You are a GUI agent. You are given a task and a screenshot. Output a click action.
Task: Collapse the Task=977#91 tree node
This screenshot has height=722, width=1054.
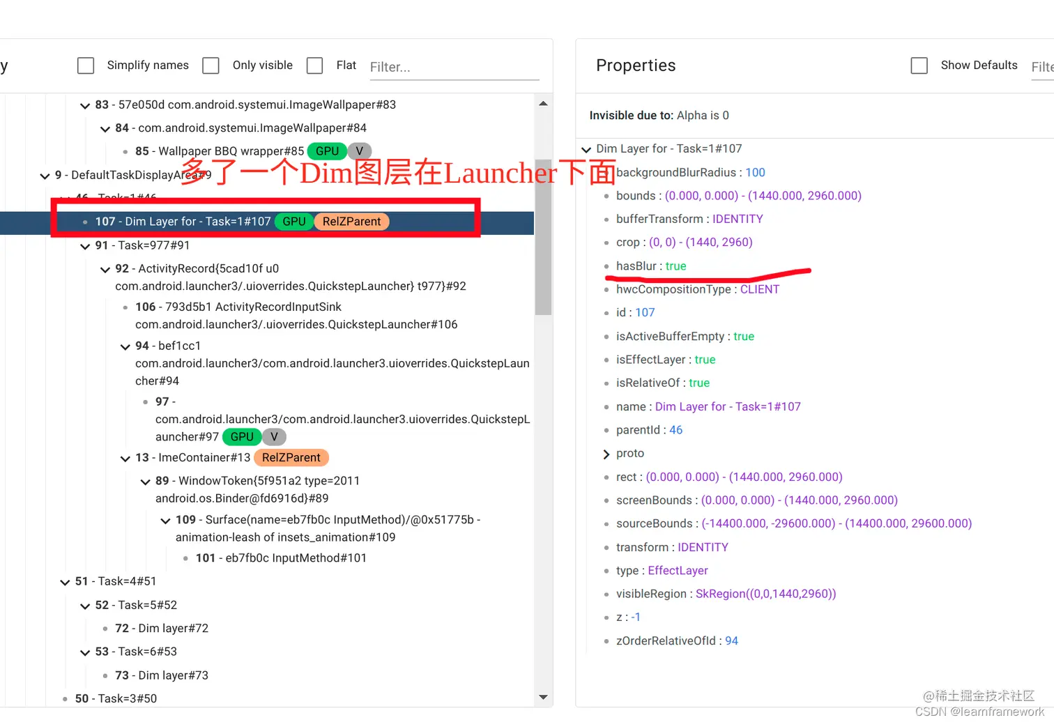tap(84, 245)
